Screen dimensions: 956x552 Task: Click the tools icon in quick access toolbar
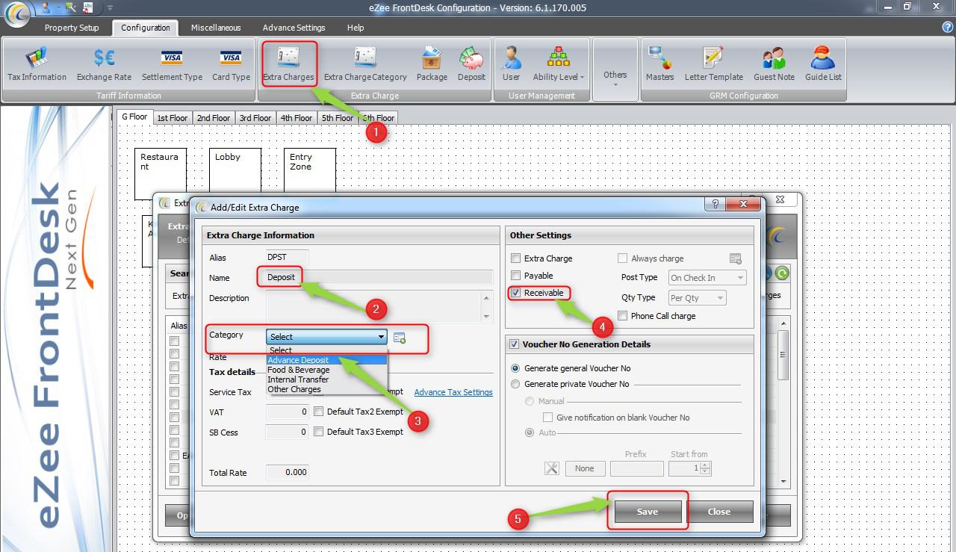pyautogui.click(x=71, y=7)
